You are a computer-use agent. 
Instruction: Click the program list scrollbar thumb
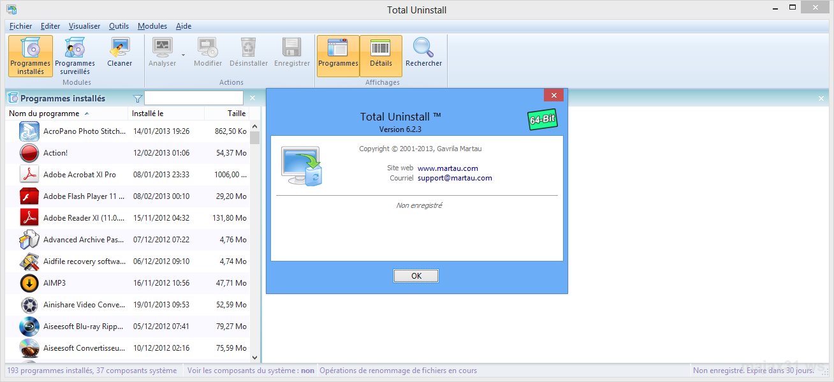[x=255, y=138]
